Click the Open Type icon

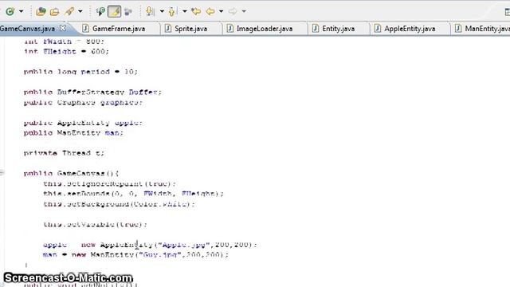[41, 11]
